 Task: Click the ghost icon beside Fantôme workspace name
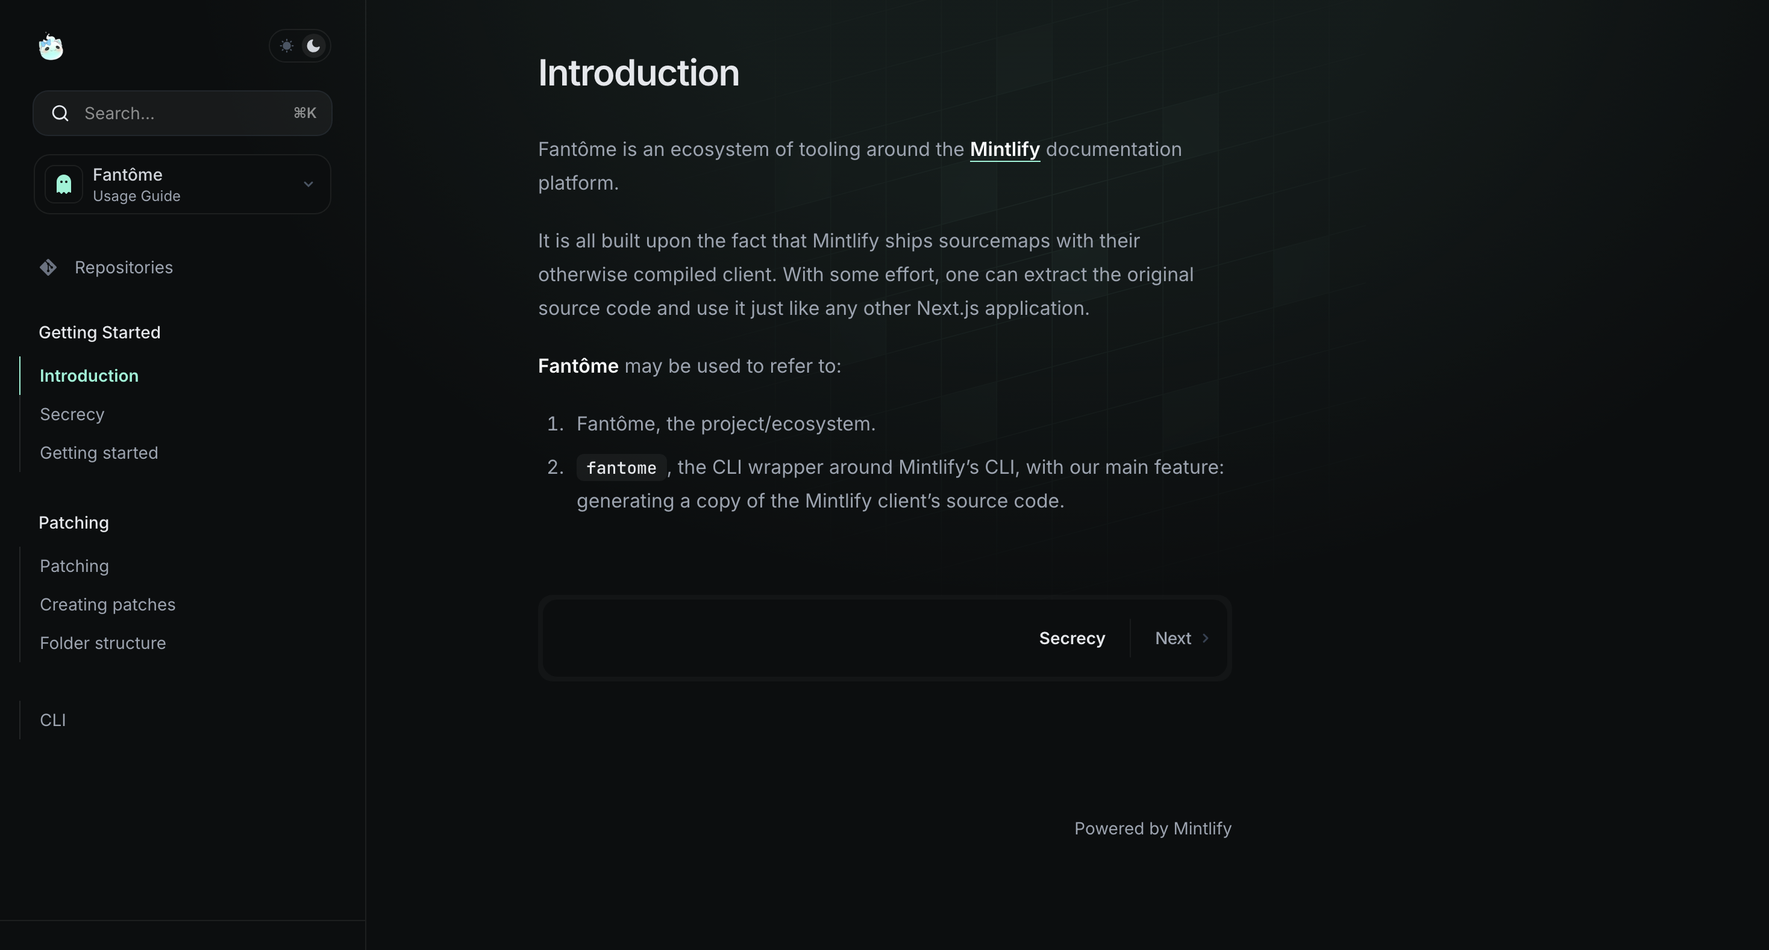(x=63, y=184)
